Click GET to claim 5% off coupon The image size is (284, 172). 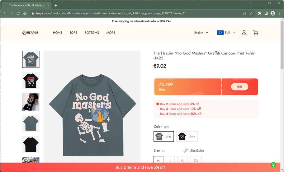[x=239, y=87]
